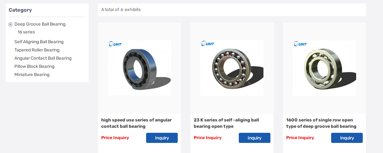
Task: Go to Tapered Roller Bearing category
Action: coord(37,50)
